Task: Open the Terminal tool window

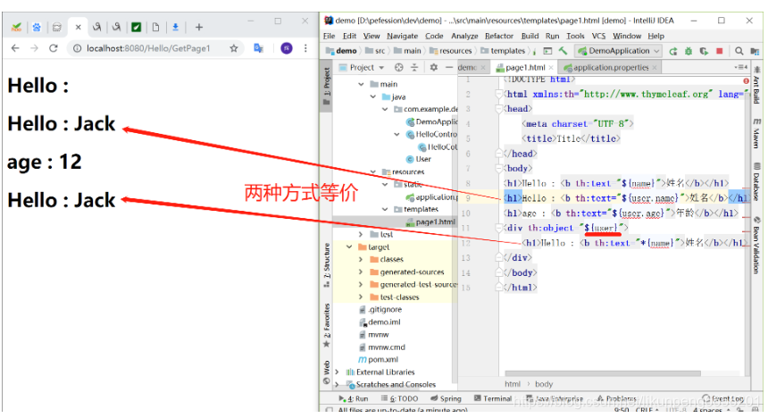Action: (x=493, y=398)
